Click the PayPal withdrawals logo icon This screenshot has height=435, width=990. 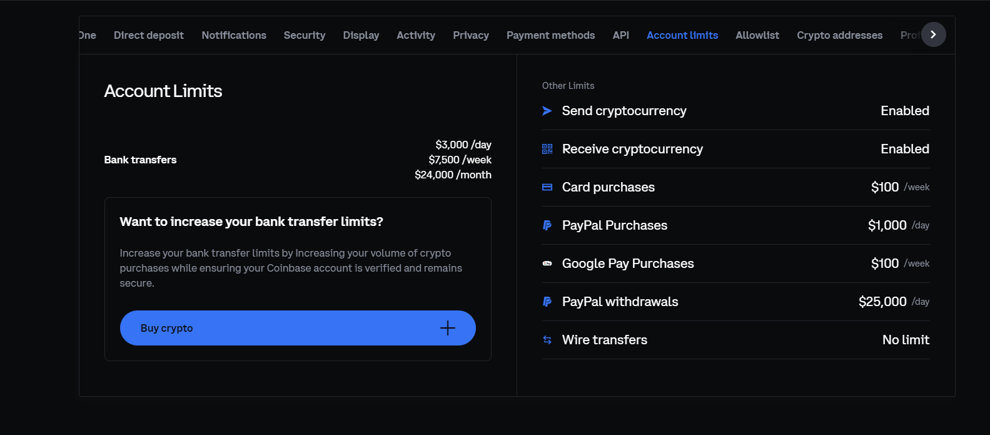(547, 302)
